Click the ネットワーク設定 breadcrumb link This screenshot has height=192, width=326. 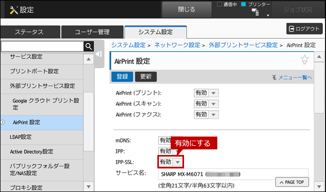point(177,45)
